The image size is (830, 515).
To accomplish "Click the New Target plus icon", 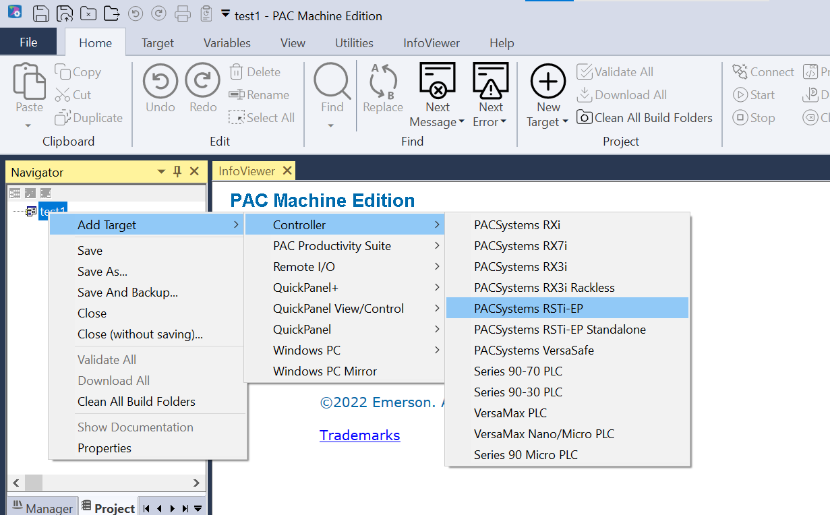I will click(x=548, y=81).
